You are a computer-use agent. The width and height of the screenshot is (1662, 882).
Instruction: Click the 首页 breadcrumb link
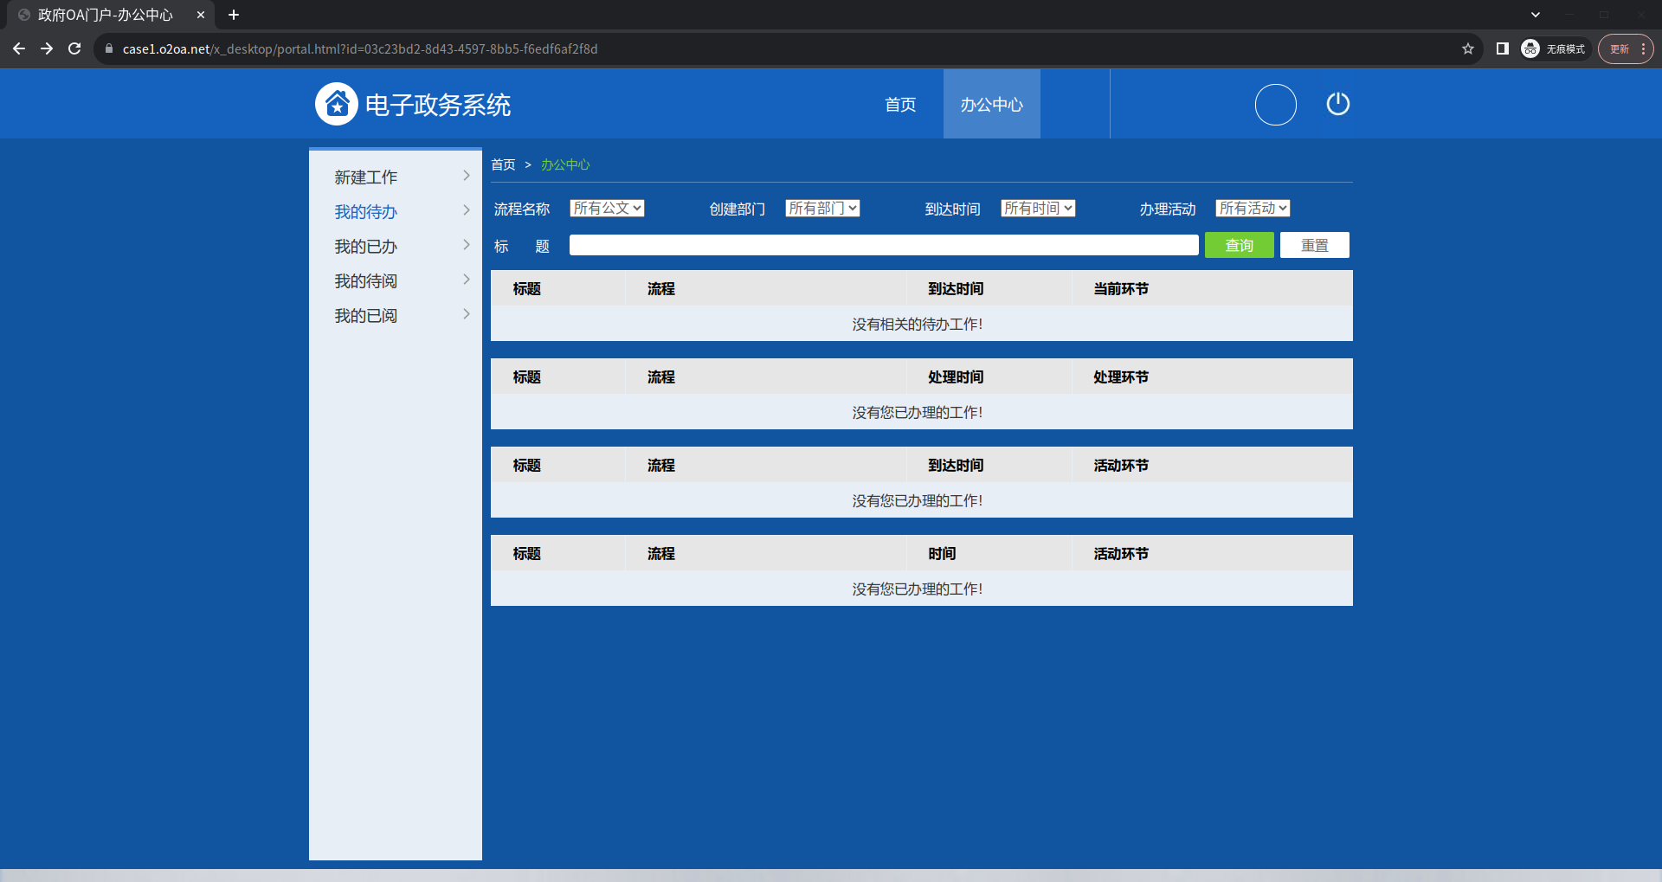pyautogui.click(x=503, y=165)
